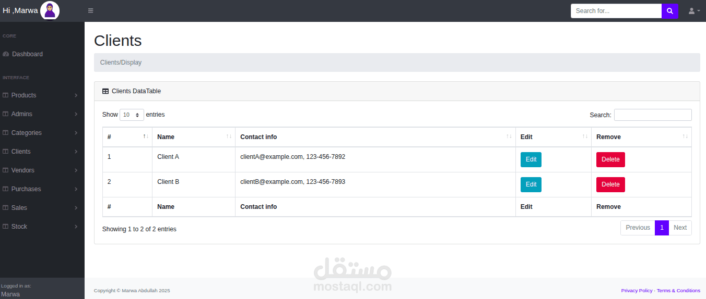Expand the Products chevron

pos(76,95)
